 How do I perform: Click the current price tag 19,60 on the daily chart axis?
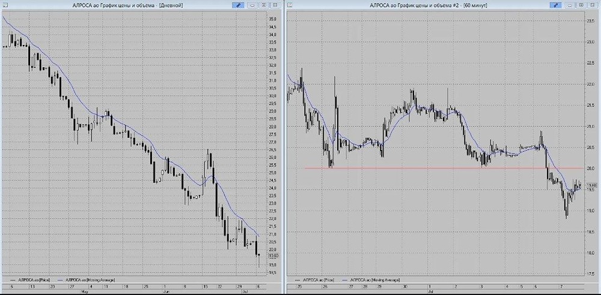273,256
